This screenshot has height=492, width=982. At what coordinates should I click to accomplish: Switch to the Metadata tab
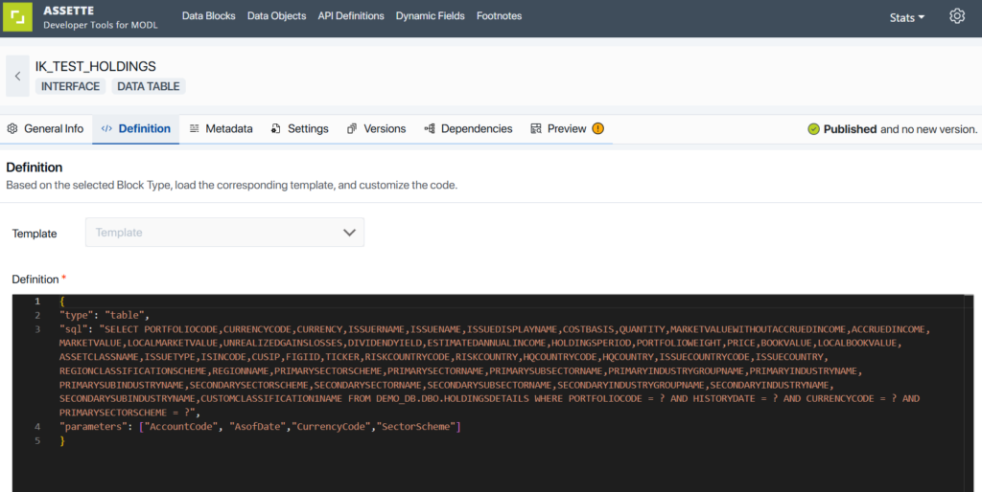click(221, 129)
